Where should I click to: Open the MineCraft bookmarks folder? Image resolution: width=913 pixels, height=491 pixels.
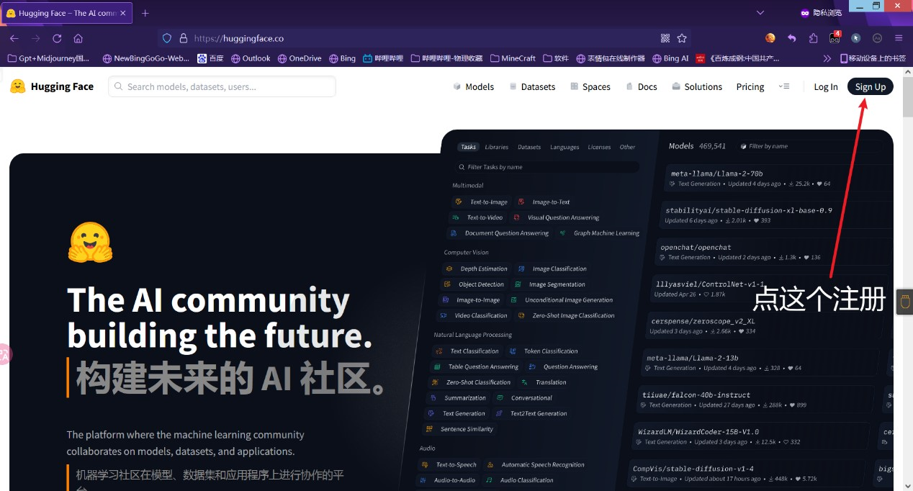click(x=513, y=58)
